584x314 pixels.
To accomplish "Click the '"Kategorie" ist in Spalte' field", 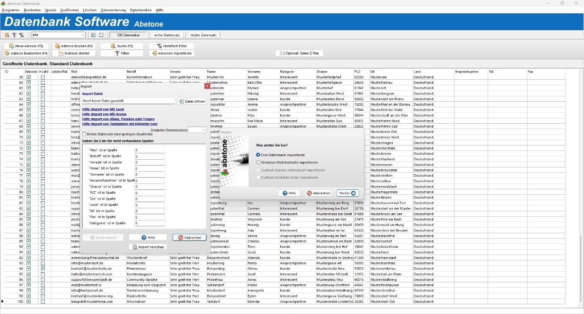I will tap(149, 223).
